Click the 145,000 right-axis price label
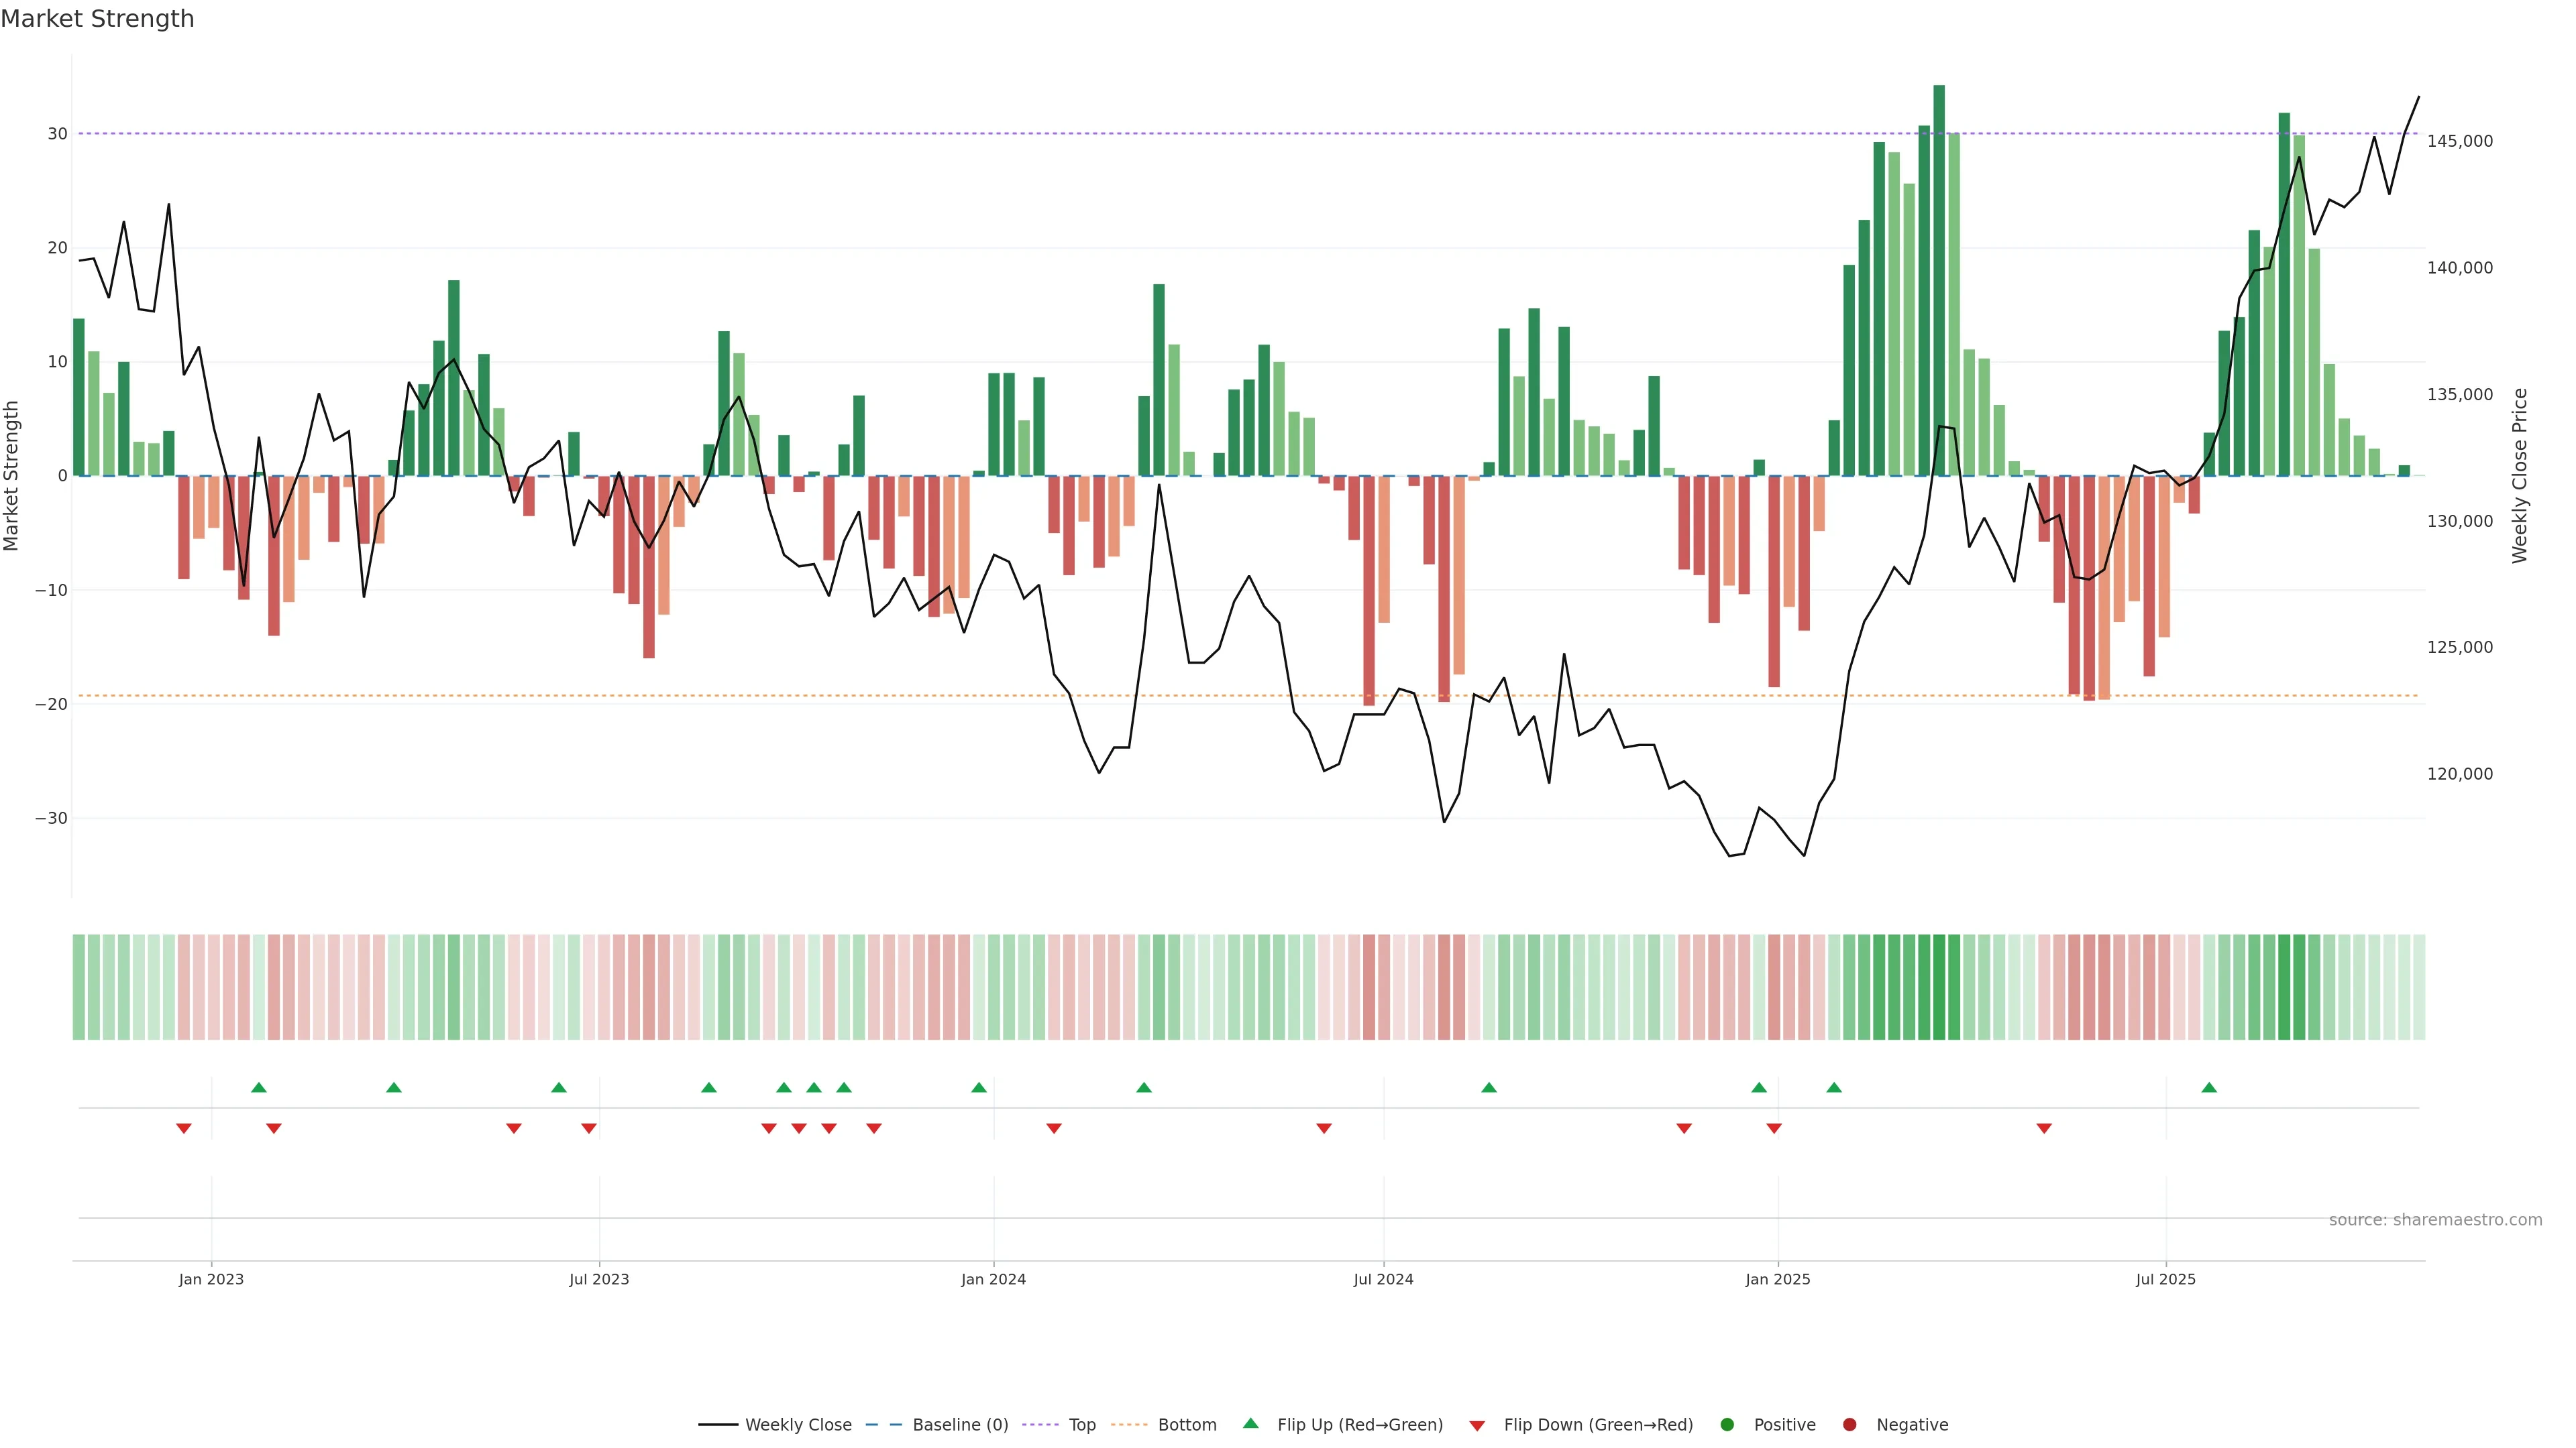 click(2459, 141)
